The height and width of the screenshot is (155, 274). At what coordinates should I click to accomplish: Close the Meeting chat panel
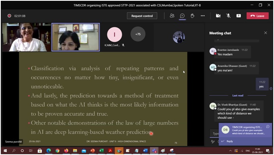coord(266,33)
